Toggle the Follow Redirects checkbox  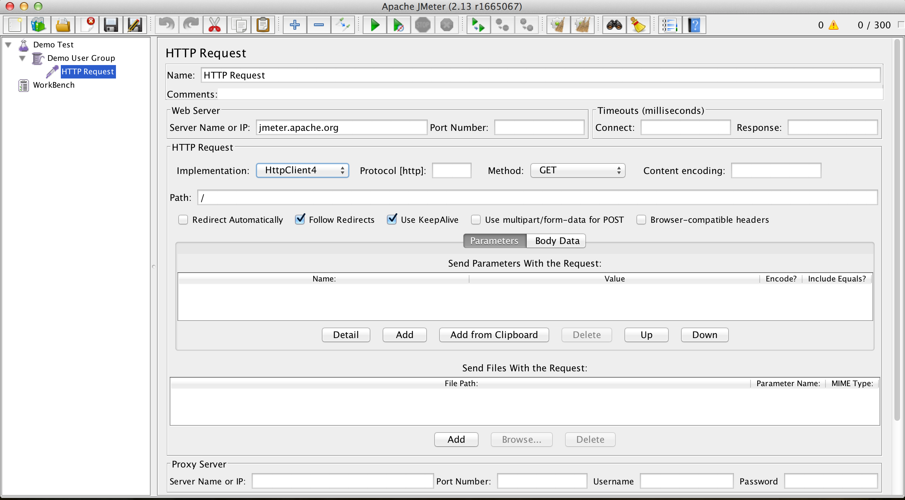pyautogui.click(x=300, y=220)
